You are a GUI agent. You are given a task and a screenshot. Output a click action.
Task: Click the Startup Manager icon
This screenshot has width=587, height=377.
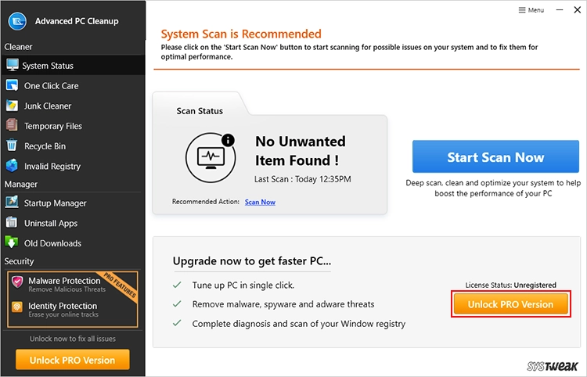[12, 203]
